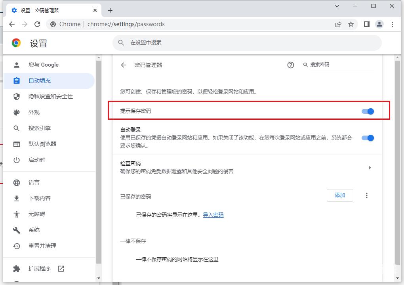Disable the 提示保存密码 toggle
This screenshot has height=285, width=404.
(368, 111)
